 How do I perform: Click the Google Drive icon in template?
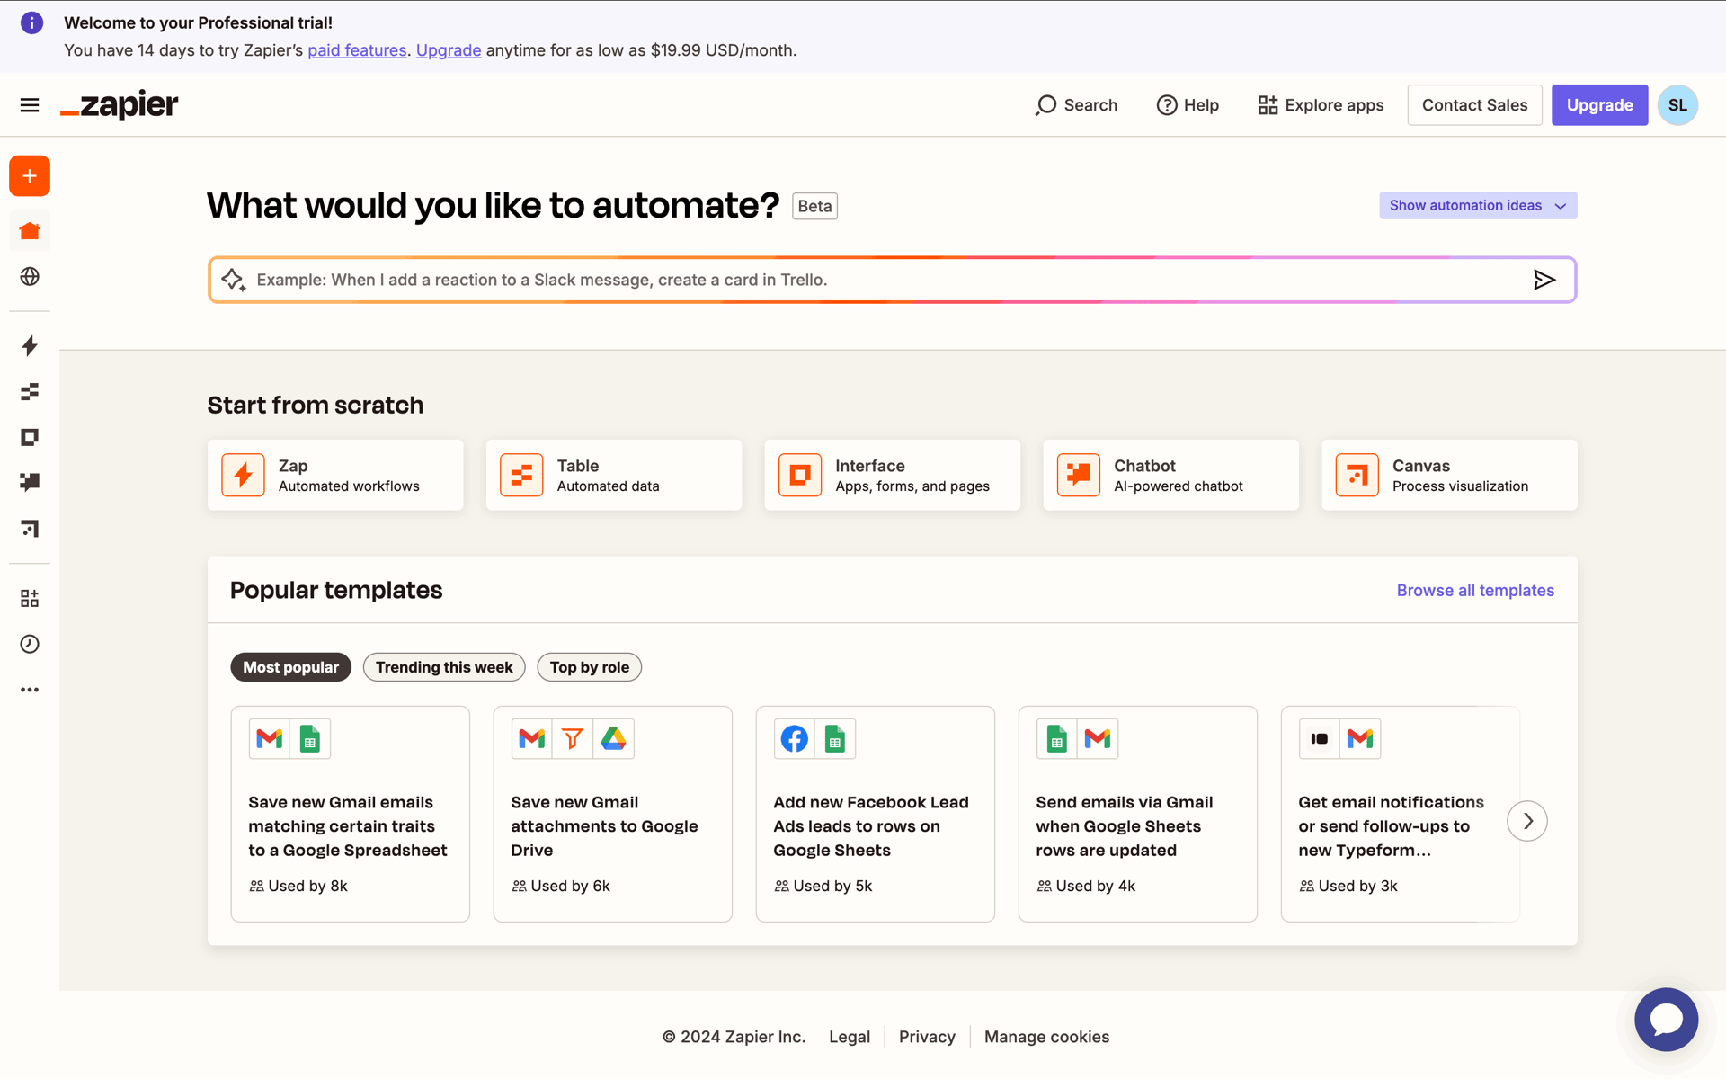[x=614, y=739]
